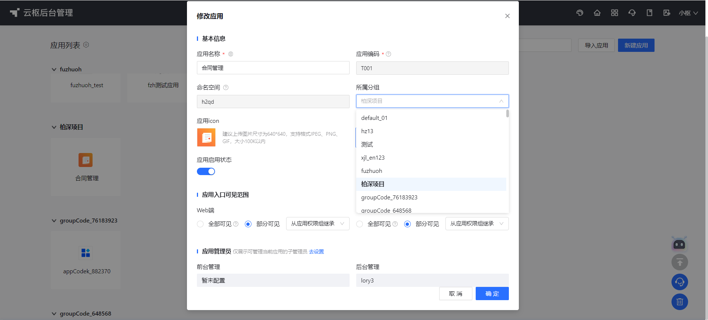Image resolution: width=708 pixels, height=320 pixels.
Task: Open the apps grid icon in header
Action: (x=614, y=13)
